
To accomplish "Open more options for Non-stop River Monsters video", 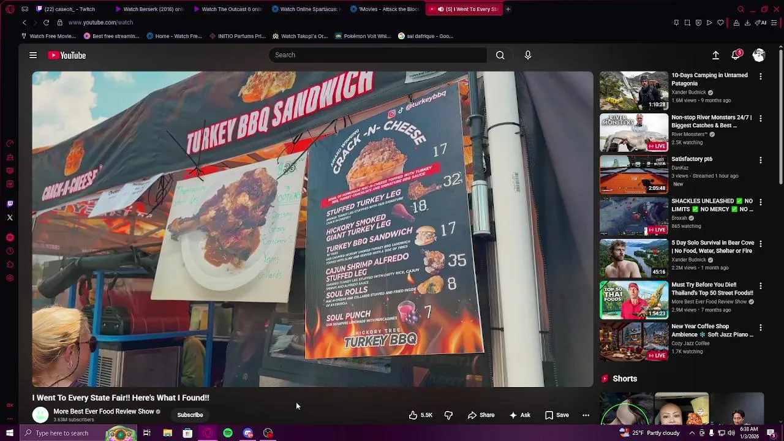I will pos(761,118).
